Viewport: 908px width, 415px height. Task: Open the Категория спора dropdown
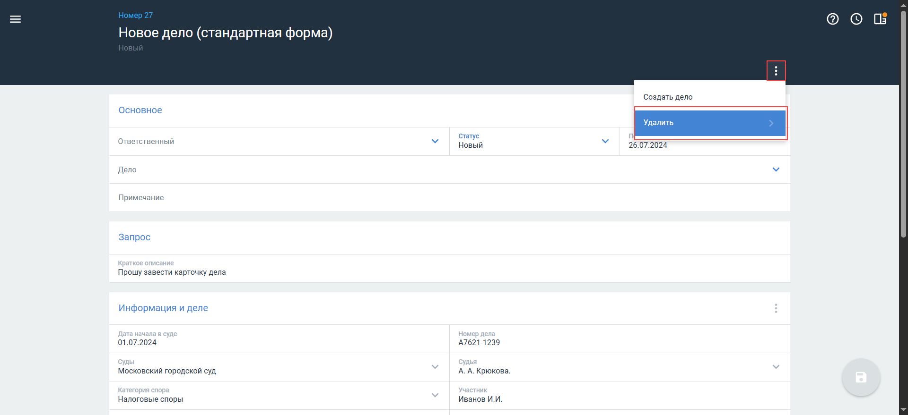[x=435, y=395]
